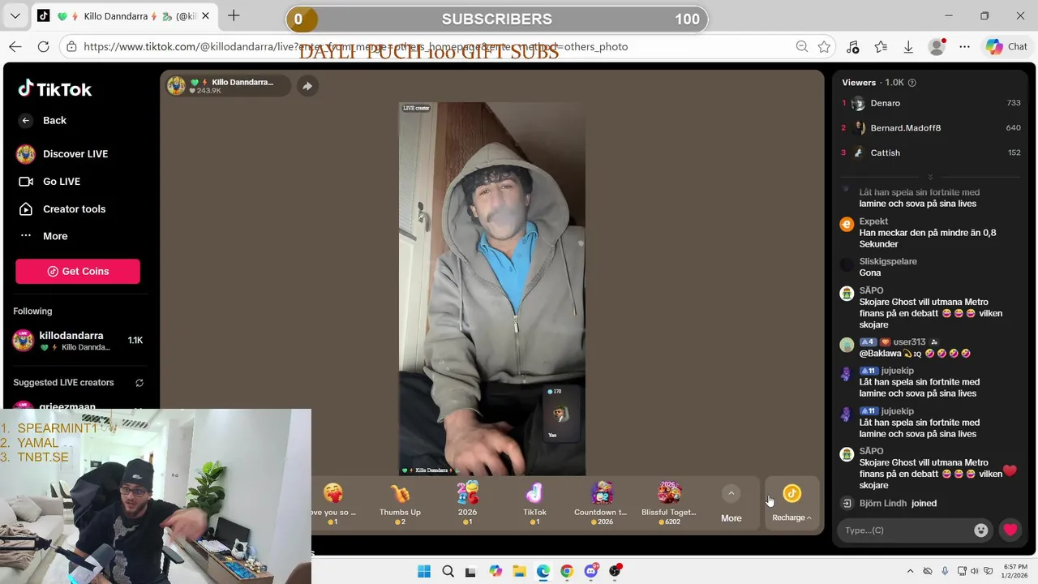Expand the top viewers list chevron
This screenshot has height=584, width=1038.
[x=930, y=177]
